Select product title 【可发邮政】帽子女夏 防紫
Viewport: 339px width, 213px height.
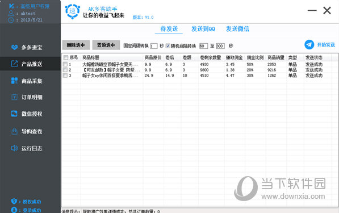(111, 70)
